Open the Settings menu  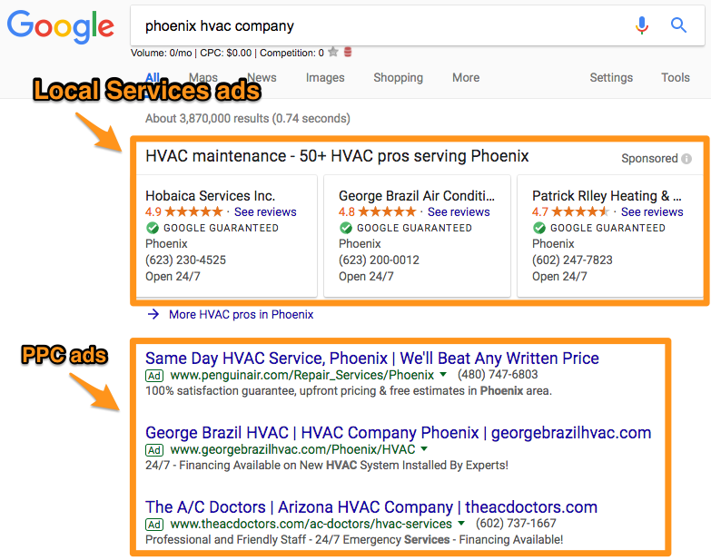pyautogui.click(x=611, y=78)
